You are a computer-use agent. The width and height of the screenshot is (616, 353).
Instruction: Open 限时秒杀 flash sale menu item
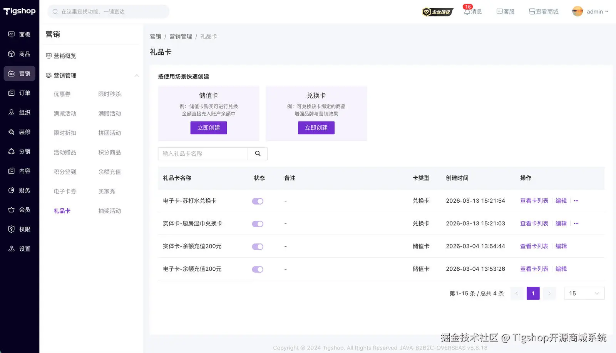pyautogui.click(x=109, y=94)
